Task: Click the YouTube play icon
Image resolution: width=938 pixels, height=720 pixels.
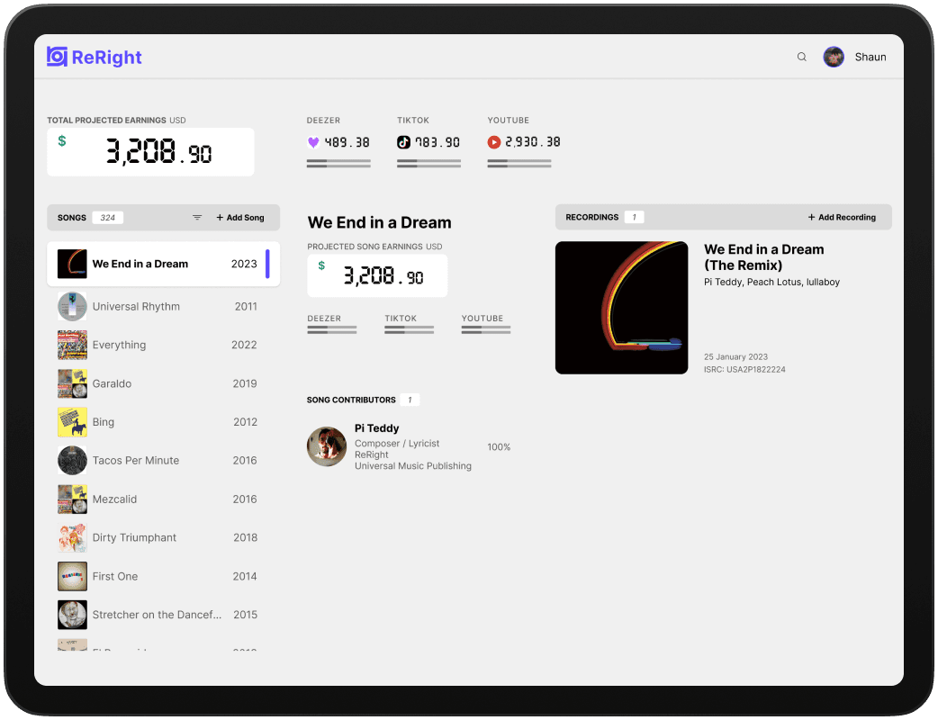Action: (495, 141)
